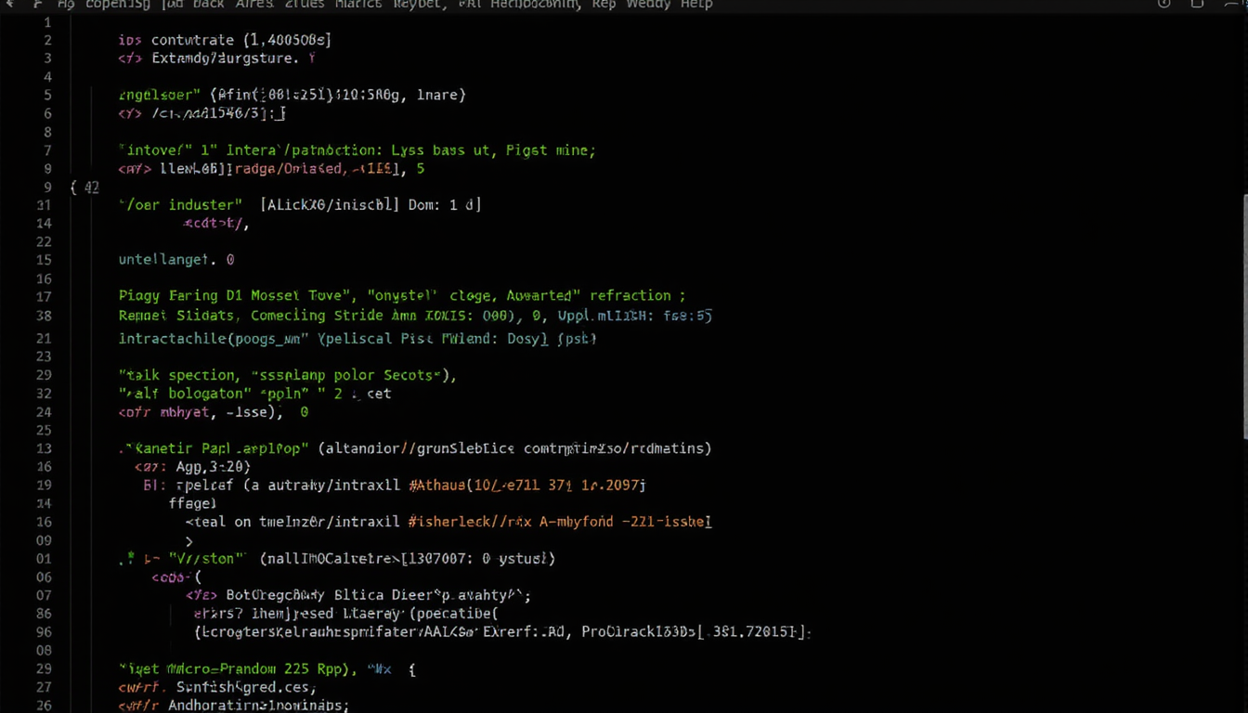1248x713 pixels.
Task: Click the "scdt>t/," line
Action: [x=216, y=223]
